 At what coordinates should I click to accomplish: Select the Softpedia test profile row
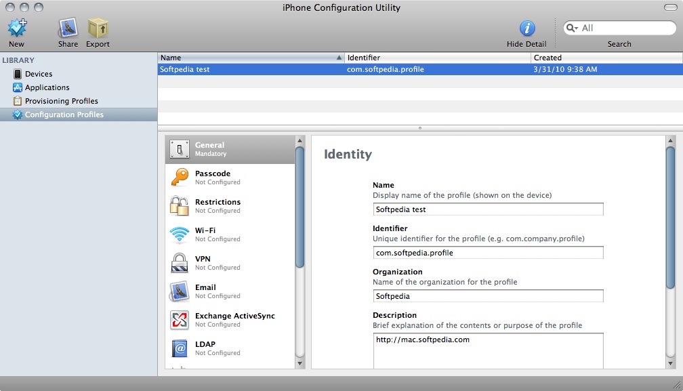pos(420,69)
